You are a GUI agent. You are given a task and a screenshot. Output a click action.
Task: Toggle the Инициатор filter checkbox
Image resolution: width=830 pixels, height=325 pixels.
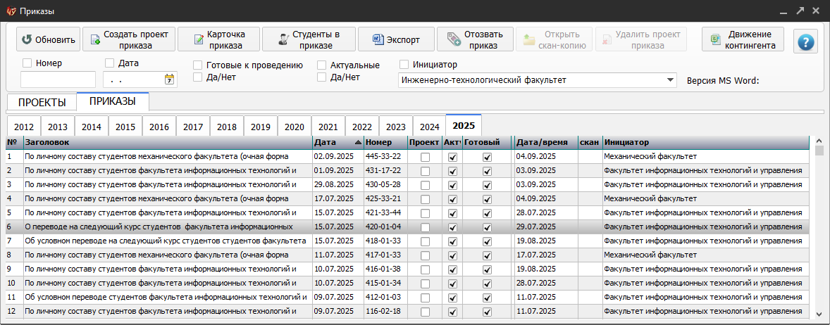pyautogui.click(x=404, y=65)
